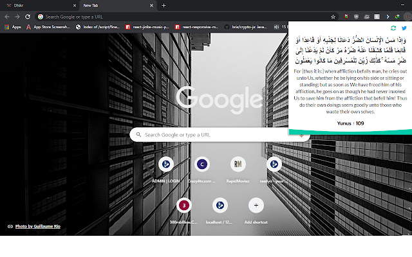412x257 pixels.
Task: Click the active Dhikr extension icon
Action: point(407,17)
